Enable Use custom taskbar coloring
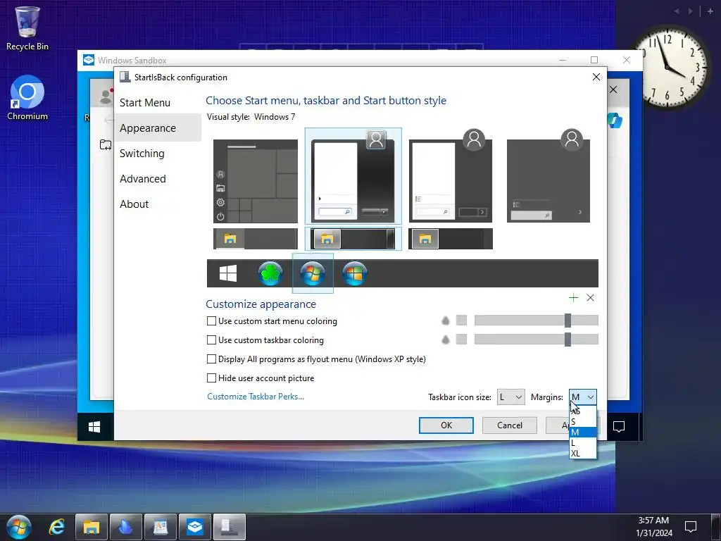Viewport: 721px width, 541px height. pos(265,340)
